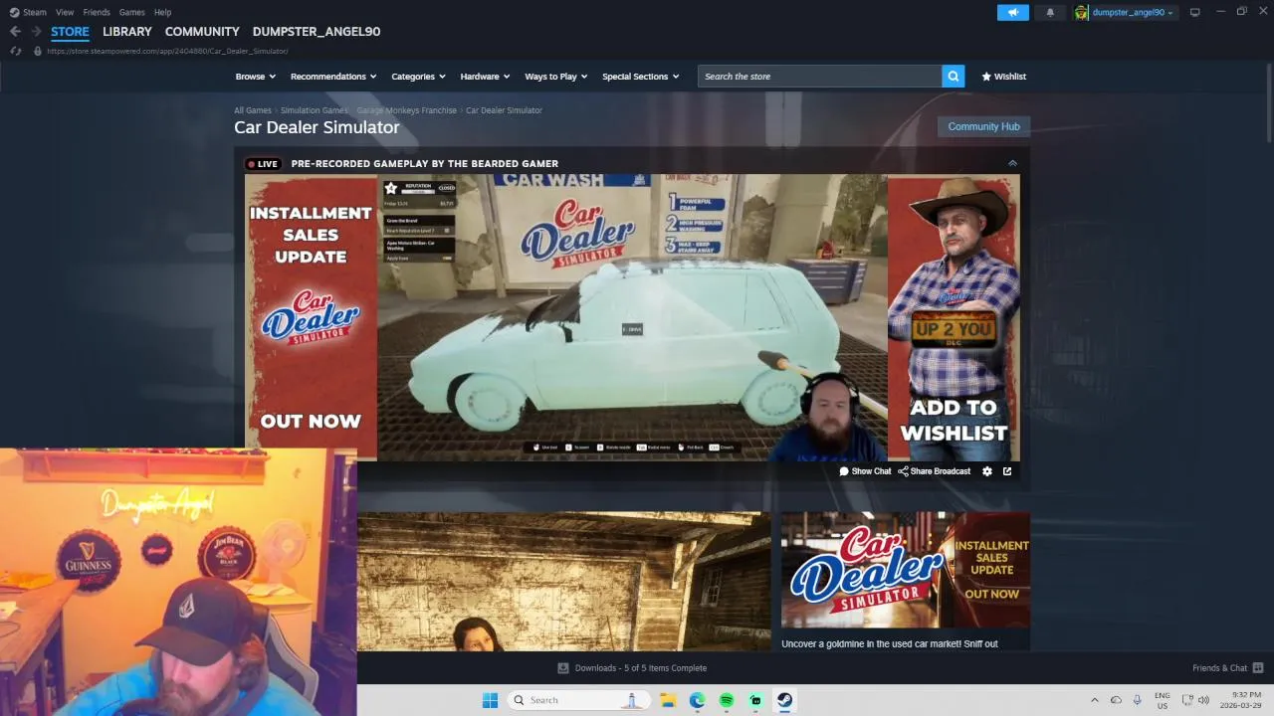Click All Games breadcrumb link
Screen dimensions: 1274x716
point(253,110)
